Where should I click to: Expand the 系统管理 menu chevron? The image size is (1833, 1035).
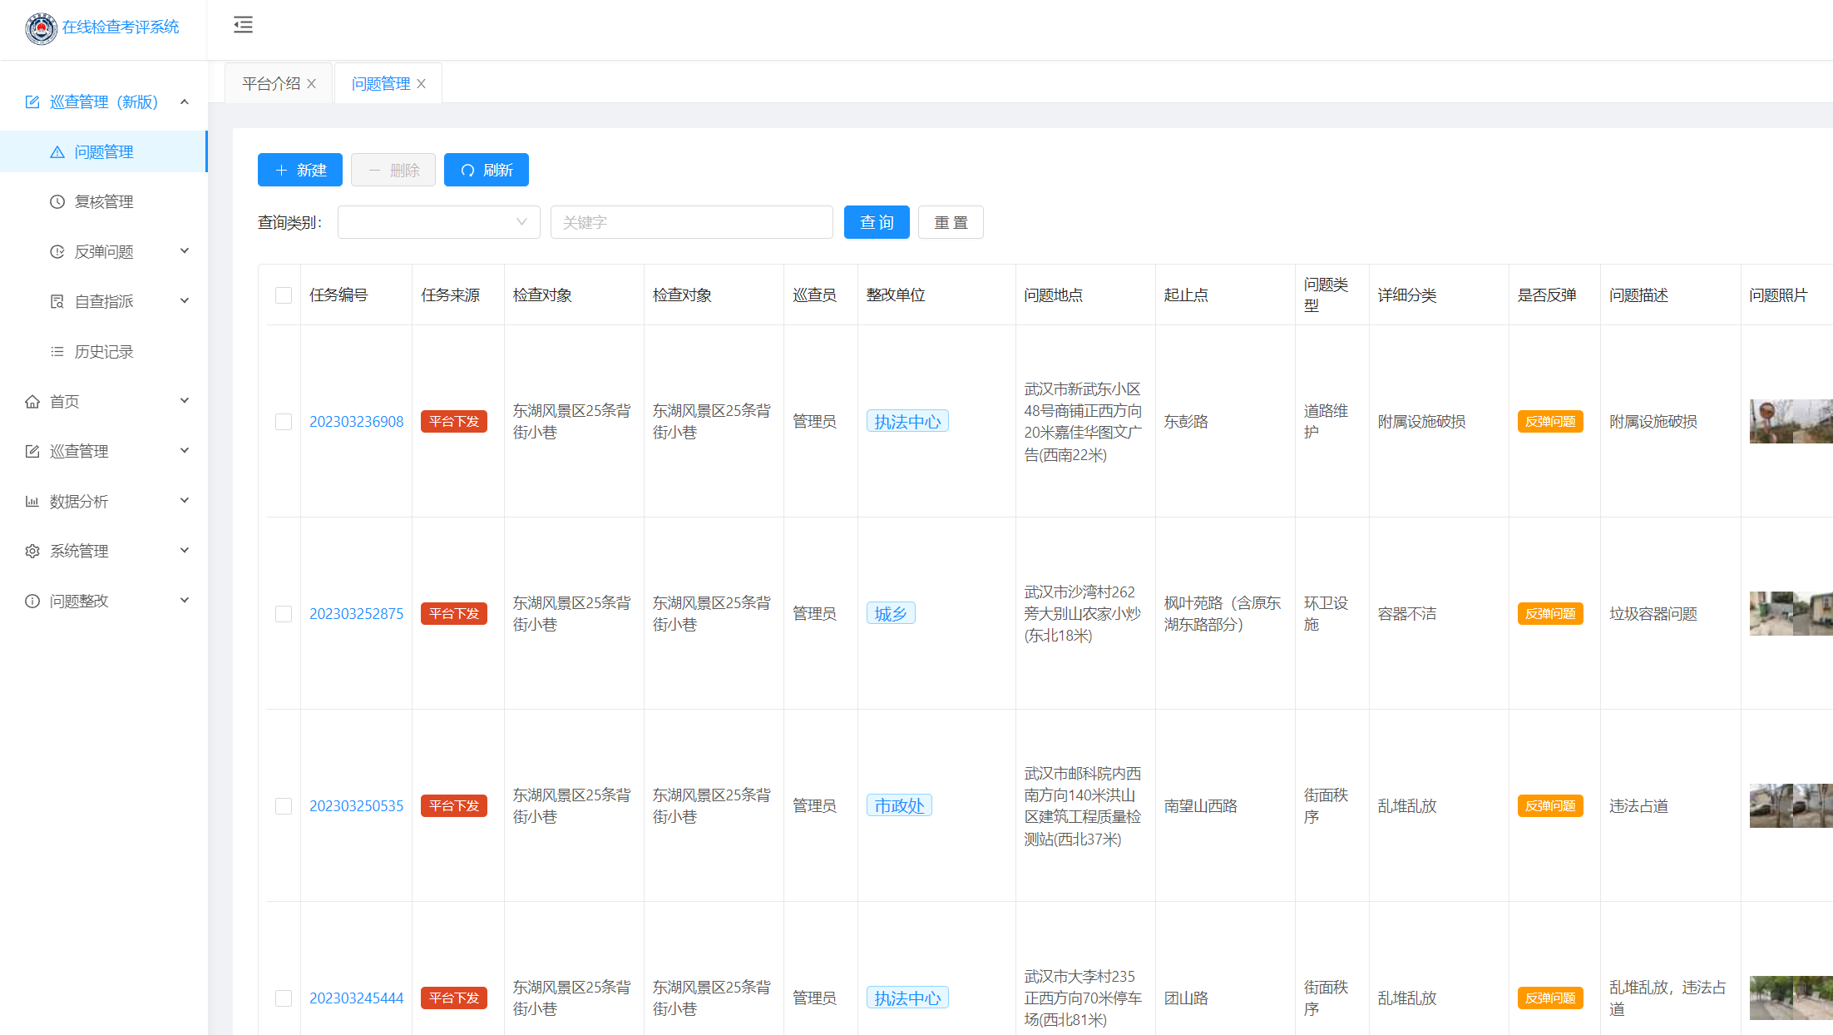point(185,551)
